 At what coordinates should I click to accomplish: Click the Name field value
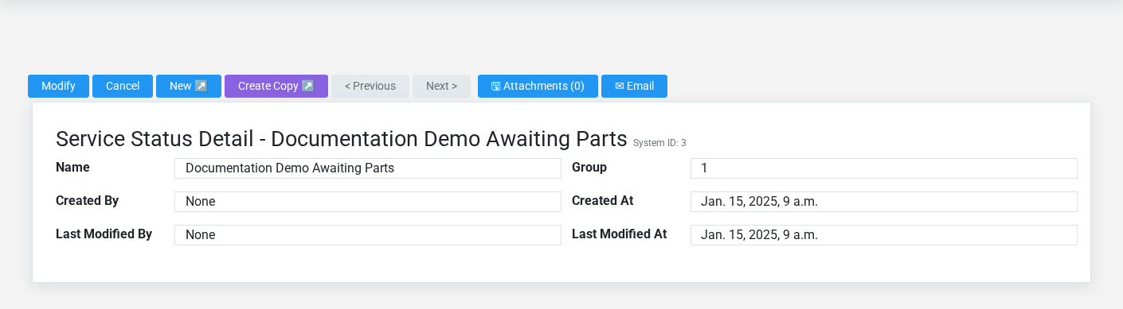point(368,168)
